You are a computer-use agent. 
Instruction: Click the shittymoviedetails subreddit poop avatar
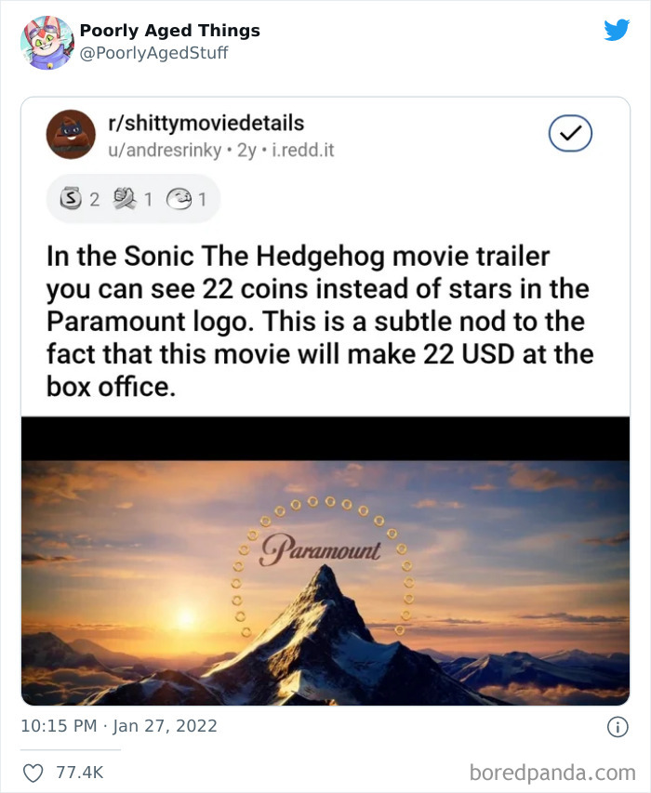click(71, 135)
